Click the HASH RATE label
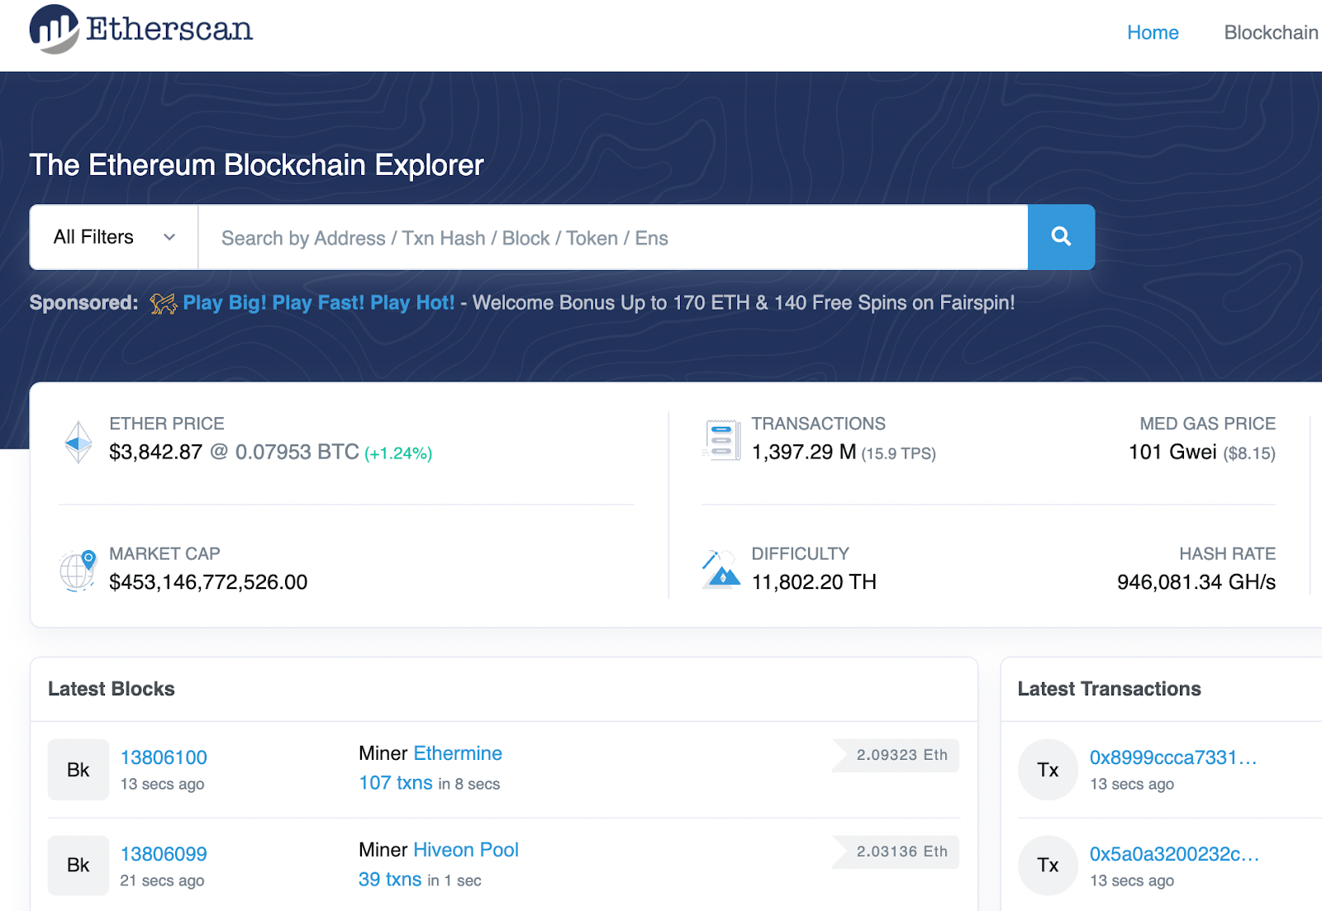Screen dimensions: 1322x911 click(1228, 553)
